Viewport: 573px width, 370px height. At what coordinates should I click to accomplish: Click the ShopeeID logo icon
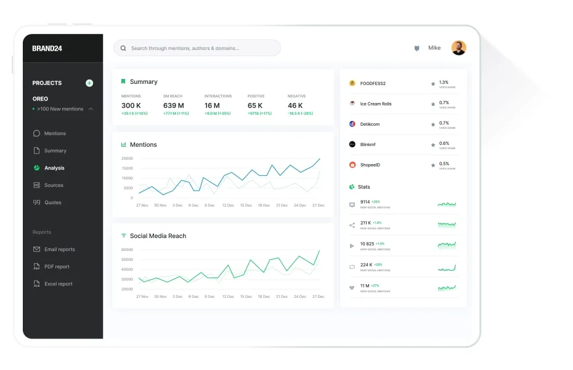[352, 165]
